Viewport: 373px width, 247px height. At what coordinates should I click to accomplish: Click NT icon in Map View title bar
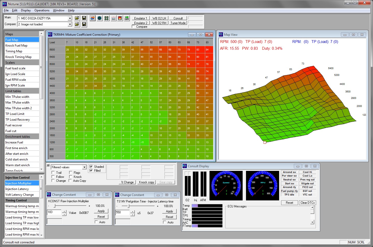221,34
